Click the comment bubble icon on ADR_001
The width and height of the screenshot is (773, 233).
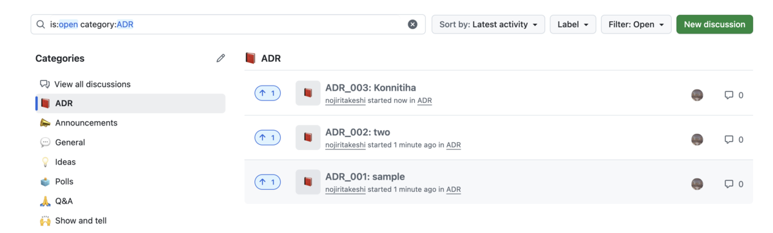click(729, 184)
